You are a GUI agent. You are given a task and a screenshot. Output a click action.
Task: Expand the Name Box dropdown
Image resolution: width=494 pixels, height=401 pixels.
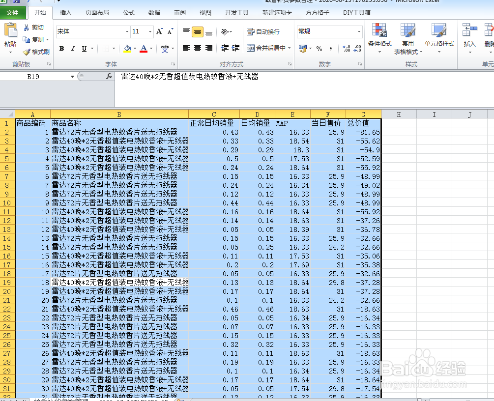click(x=72, y=77)
